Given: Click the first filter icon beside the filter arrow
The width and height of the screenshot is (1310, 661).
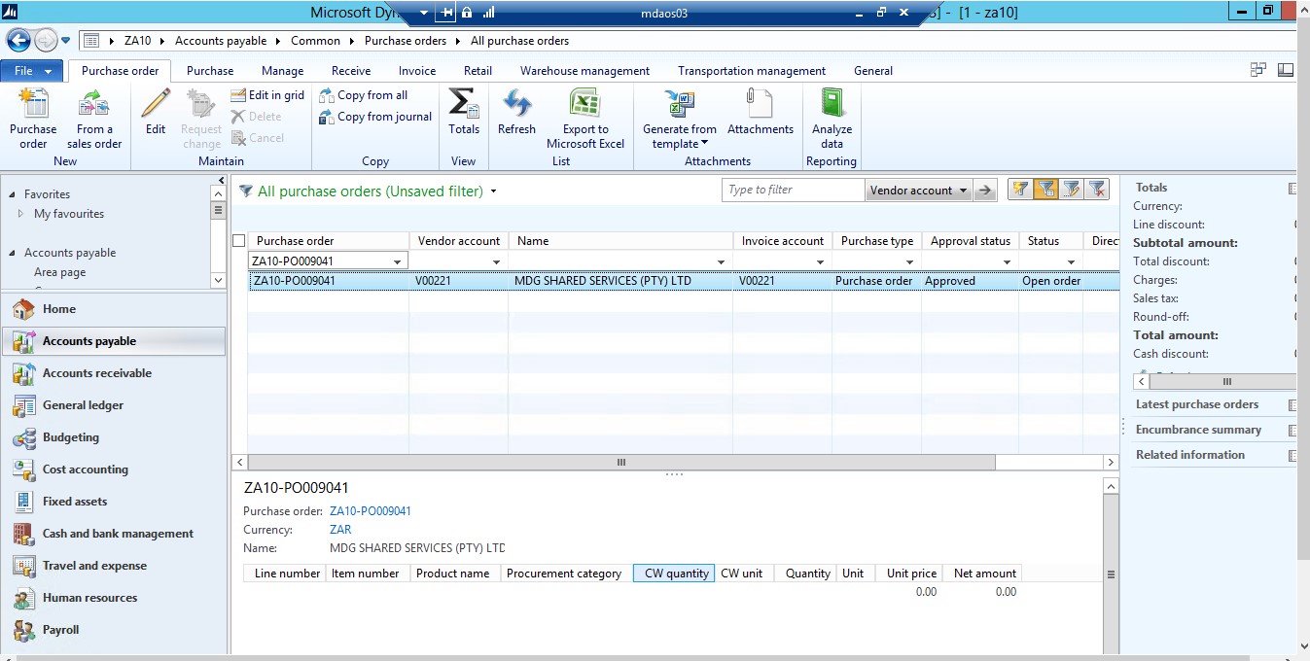Looking at the screenshot, I should 1020,190.
